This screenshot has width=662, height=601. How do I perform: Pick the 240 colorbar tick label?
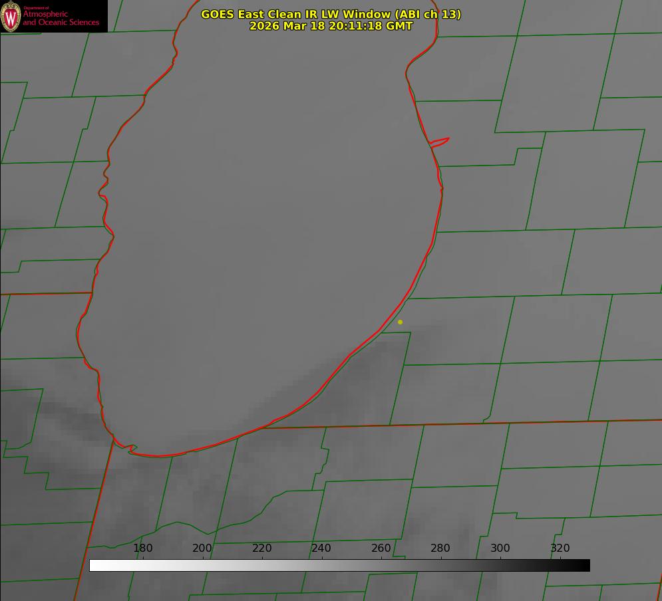coord(321,548)
